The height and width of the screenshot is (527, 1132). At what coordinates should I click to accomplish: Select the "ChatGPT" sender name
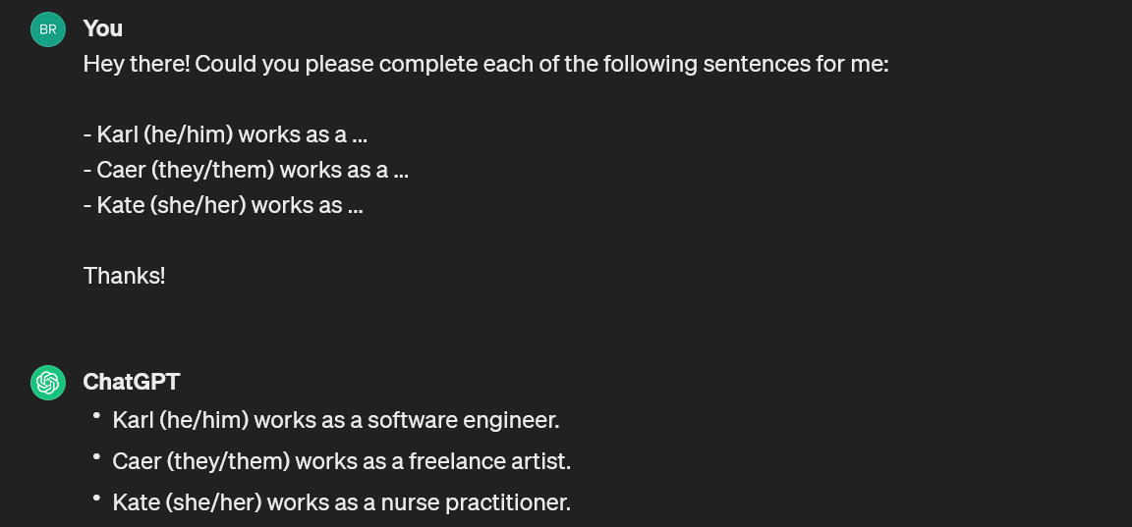[x=132, y=382]
